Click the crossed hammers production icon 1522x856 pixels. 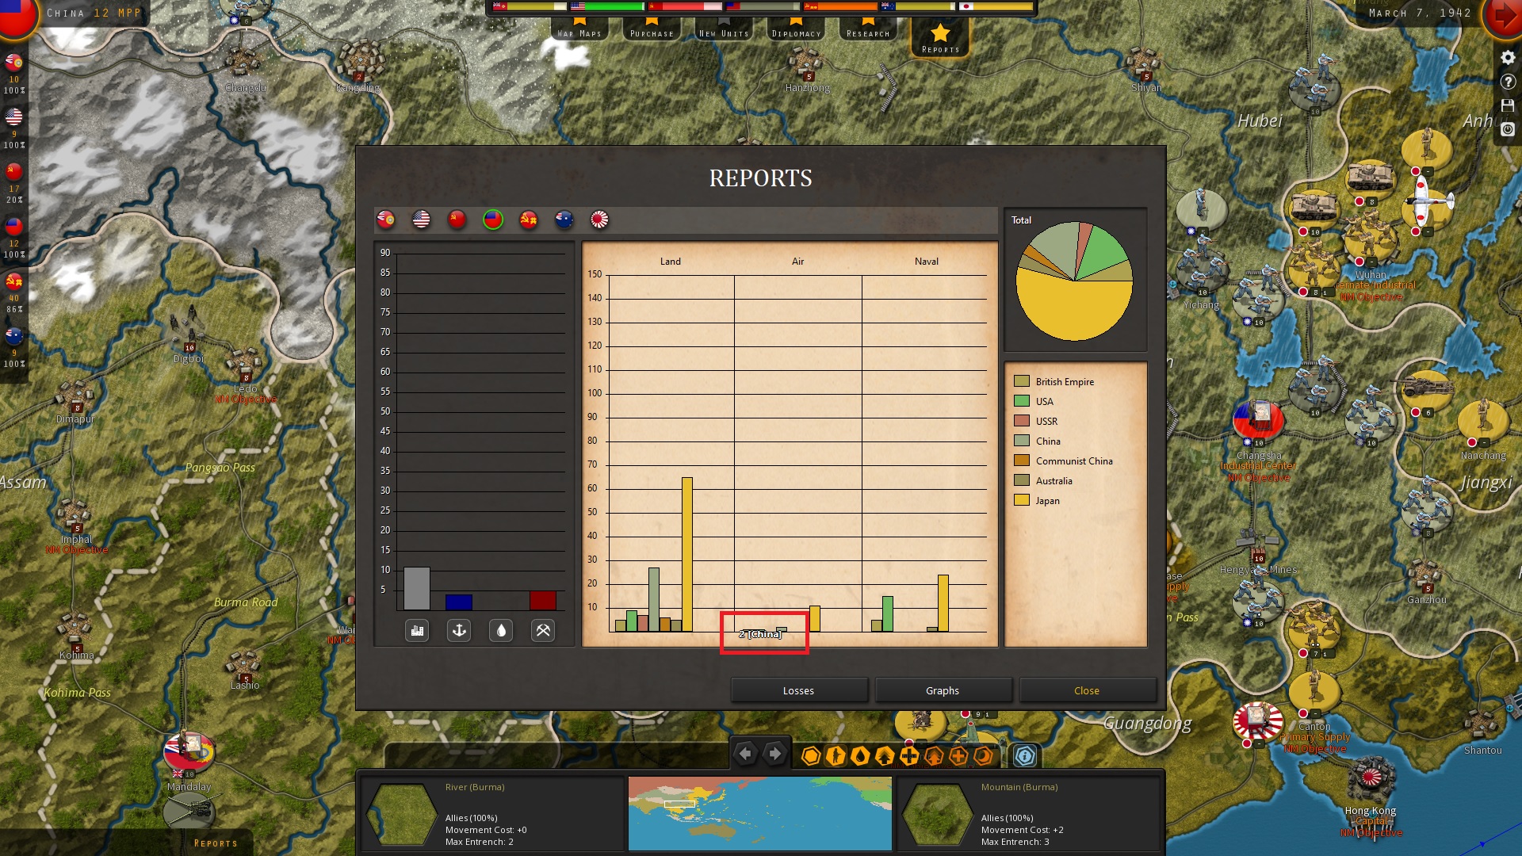tap(543, 631)
